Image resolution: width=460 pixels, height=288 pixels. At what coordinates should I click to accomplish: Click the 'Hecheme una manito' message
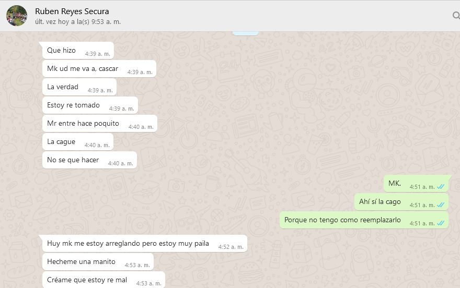pos(98,262)
